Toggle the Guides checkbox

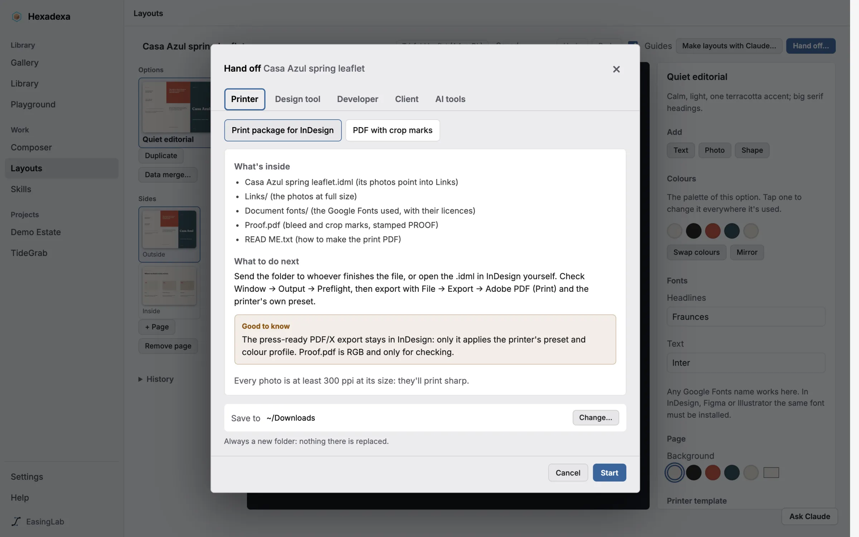633,45
